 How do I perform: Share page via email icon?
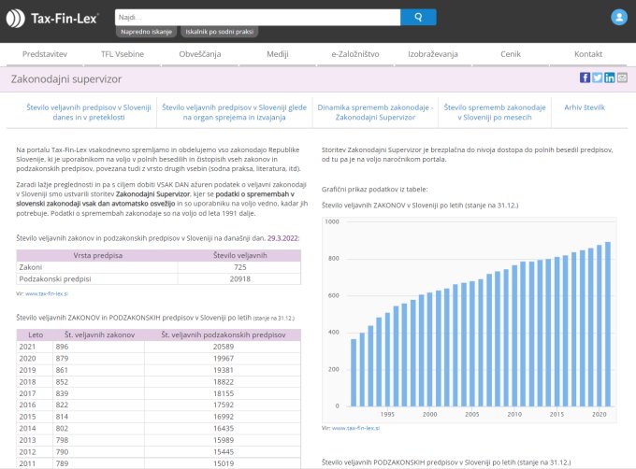coord(622,78)
